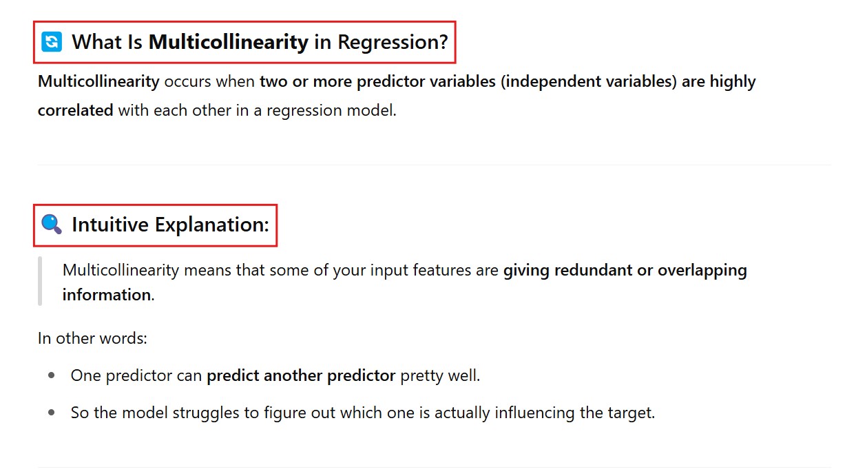
Task: Click the horizontal divider above Intuitive Explanation
Action: coord(434,165)
